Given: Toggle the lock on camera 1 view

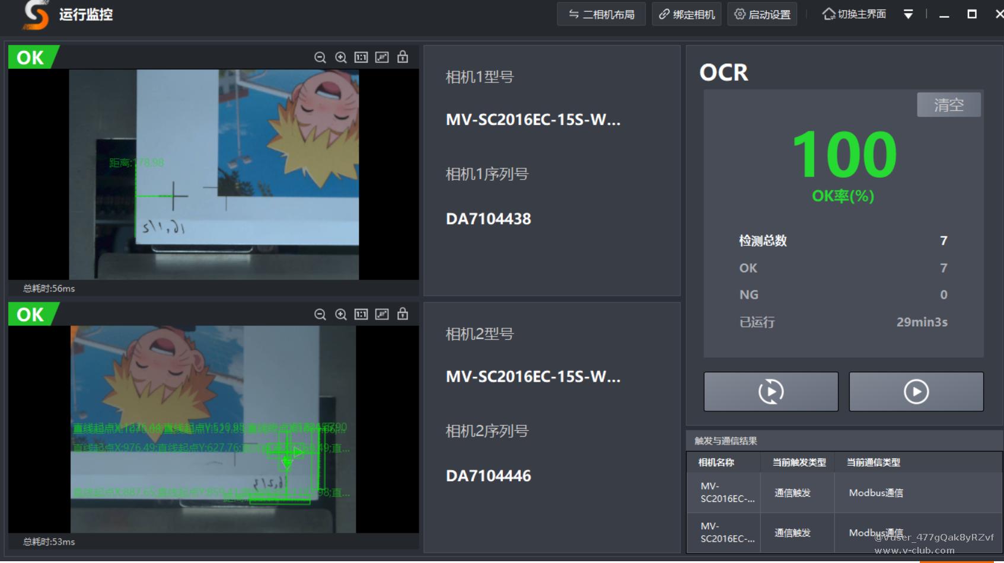Looking at the screenshot, I should [x=403, y=57].
